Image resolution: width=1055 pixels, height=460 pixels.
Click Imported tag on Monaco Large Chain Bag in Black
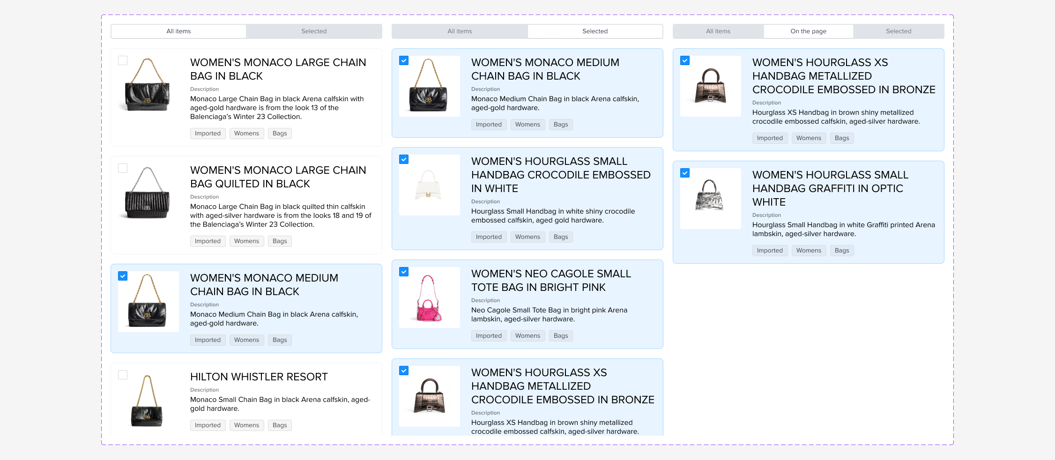pyautogui.click(x=208, y=134)
